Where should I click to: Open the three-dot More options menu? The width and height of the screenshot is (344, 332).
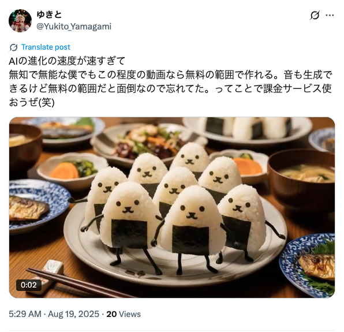pyautogui.click(x=330, y=16)
